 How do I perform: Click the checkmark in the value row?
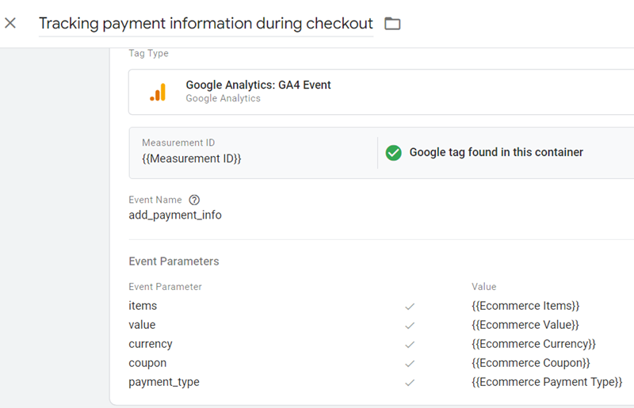(410, 326)
